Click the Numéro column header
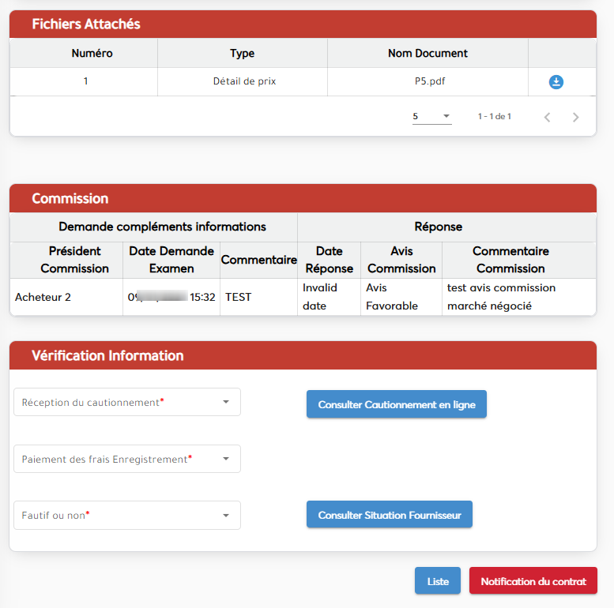The height and width of the screenshot is (608, 614). coord(92,54)
